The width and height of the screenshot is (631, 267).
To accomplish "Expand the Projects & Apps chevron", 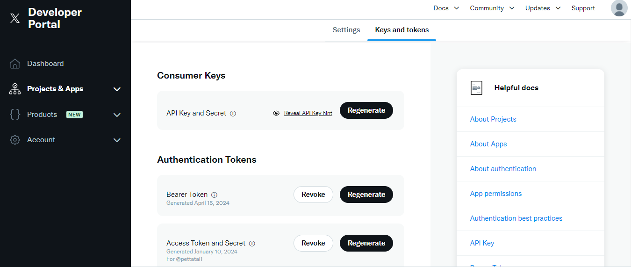I will (117, 89).
